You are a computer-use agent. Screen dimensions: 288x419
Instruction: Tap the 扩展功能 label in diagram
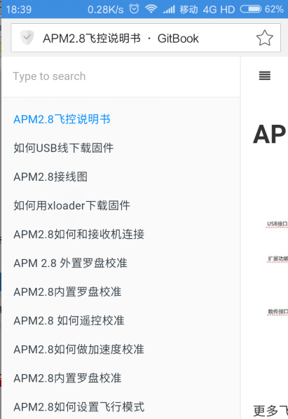pyautogui.click(x=278, y=259)
